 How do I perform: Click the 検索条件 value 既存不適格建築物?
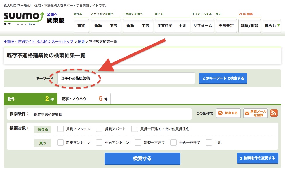(x=48, y=114)
